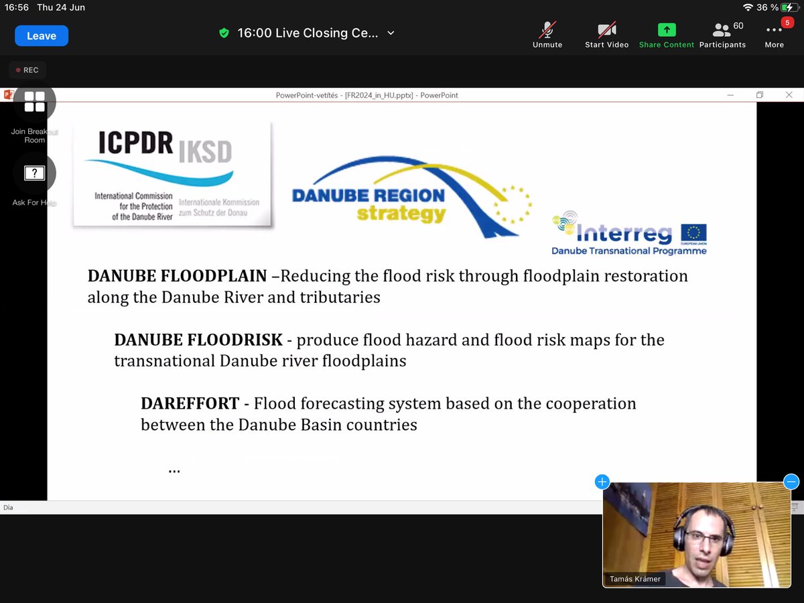The width and height of the screenshot is (804, 603).
Task: Expand thumbnail video with plus button
Action: [602, 482]
